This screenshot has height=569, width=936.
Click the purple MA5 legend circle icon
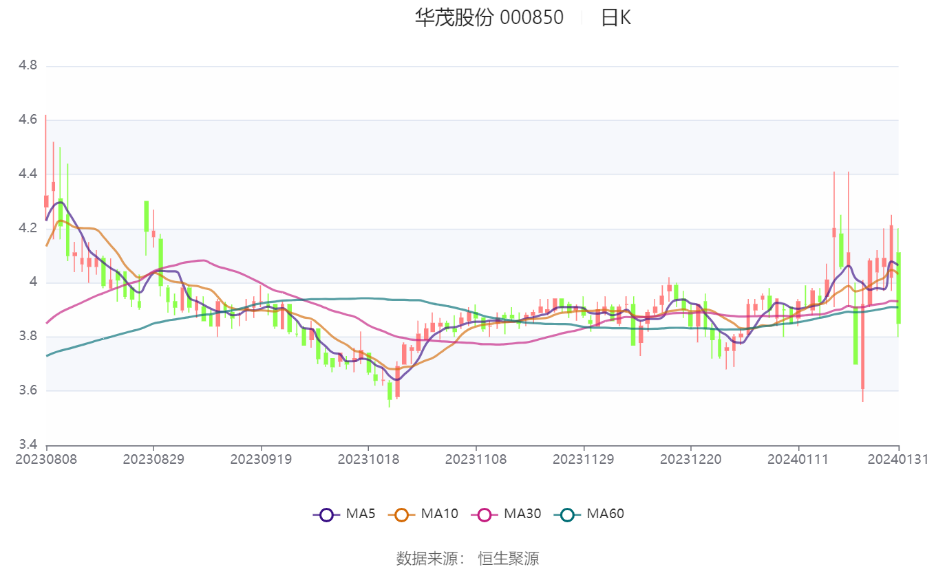point(326,514)
